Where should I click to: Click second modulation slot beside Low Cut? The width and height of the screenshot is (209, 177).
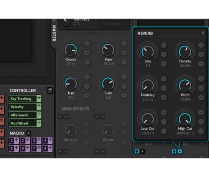click(x=163, y=122)
